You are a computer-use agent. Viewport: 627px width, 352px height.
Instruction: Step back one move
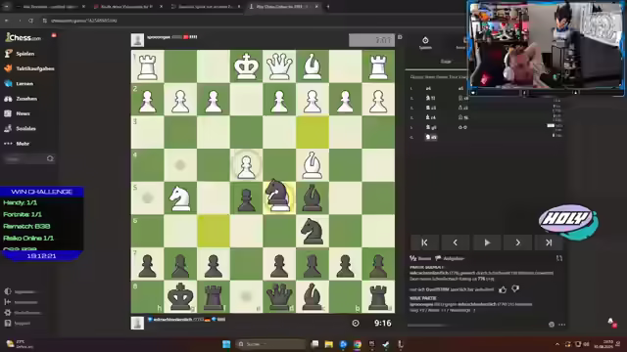pos(456,242)
